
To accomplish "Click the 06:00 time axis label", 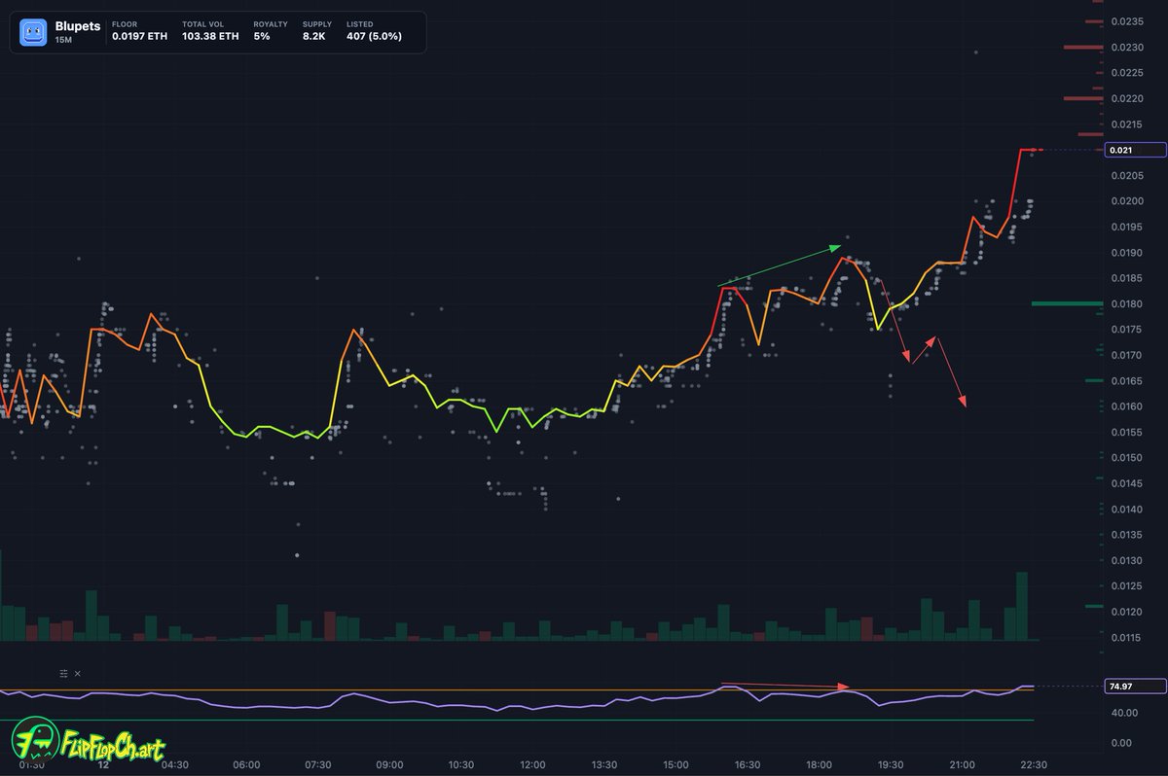I will (247, 764).
